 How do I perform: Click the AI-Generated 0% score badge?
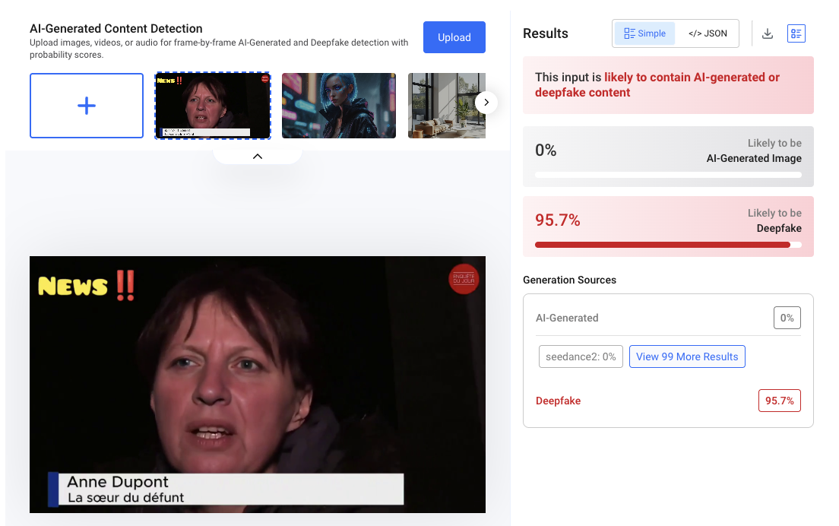(x=787, y=318)
